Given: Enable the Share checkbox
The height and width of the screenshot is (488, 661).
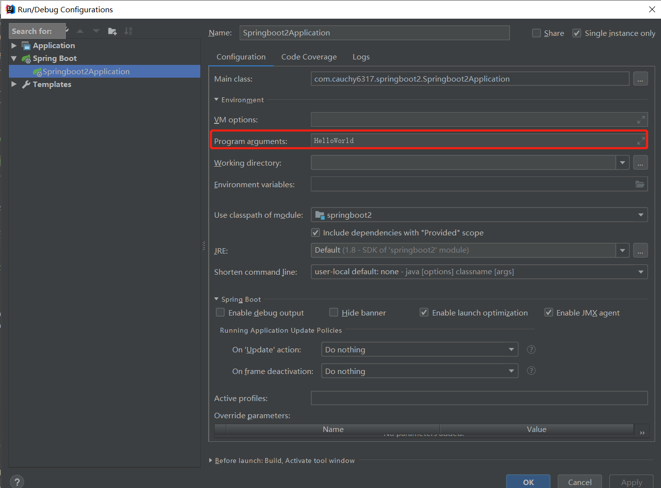Looking at the screenshot, I should tap(537, 33).
